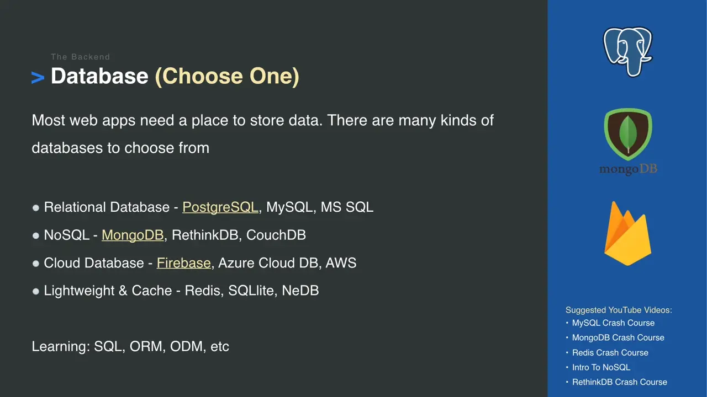Open the PostgreSQL underlined link
The height and width of the screenshot is (397, 707).
(220, 207)
